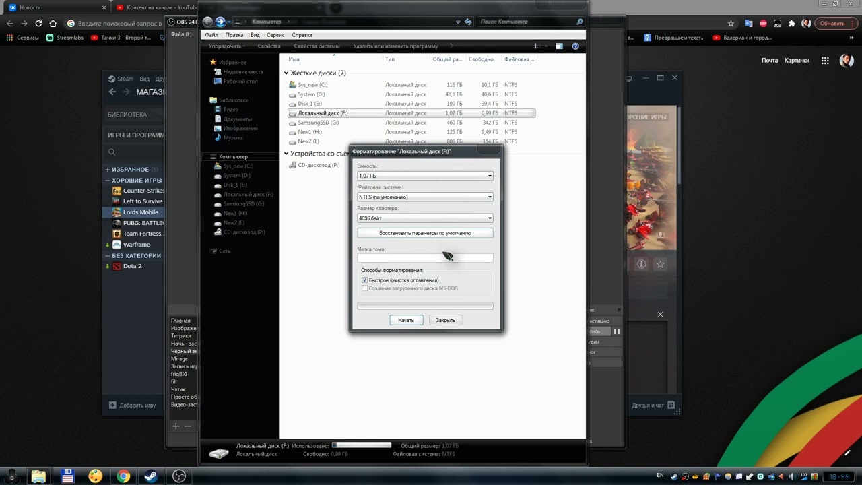Click the Explorer forward navigation arrow
Viewport: 862px width, 485px height.
tap(220, 22)
